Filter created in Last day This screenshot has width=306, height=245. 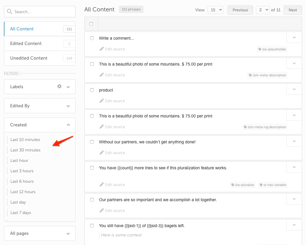coord(18,202)
